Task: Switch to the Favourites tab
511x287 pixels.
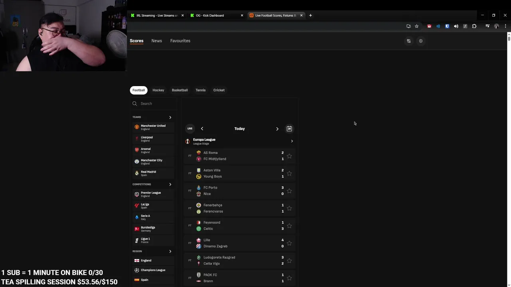Action: (180, 41)
